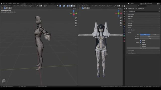Open the Render properties tab icon
Image resolution: width=161 pixels, height=90 pixels.
124,12
